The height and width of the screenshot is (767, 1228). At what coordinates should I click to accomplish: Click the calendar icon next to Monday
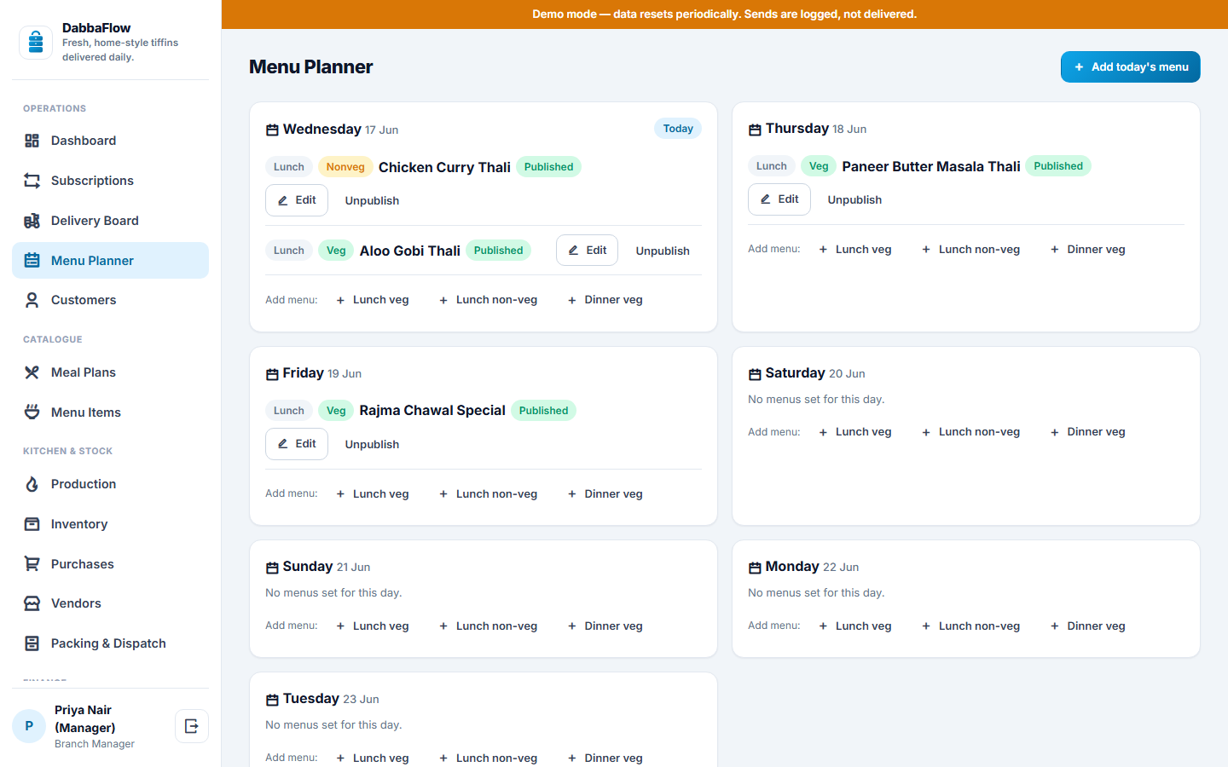pyautogui.click(x=755, y=568)
